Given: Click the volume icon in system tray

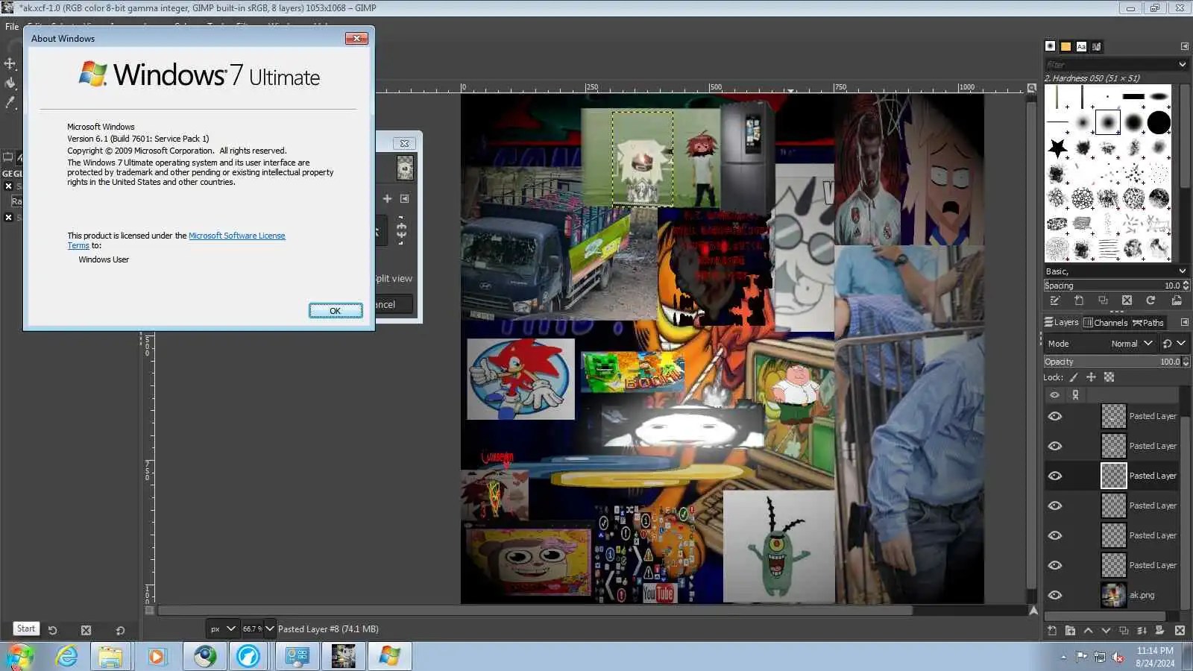Looking at the screenshot, I should pyautogui.click(x=1118, y=657).
